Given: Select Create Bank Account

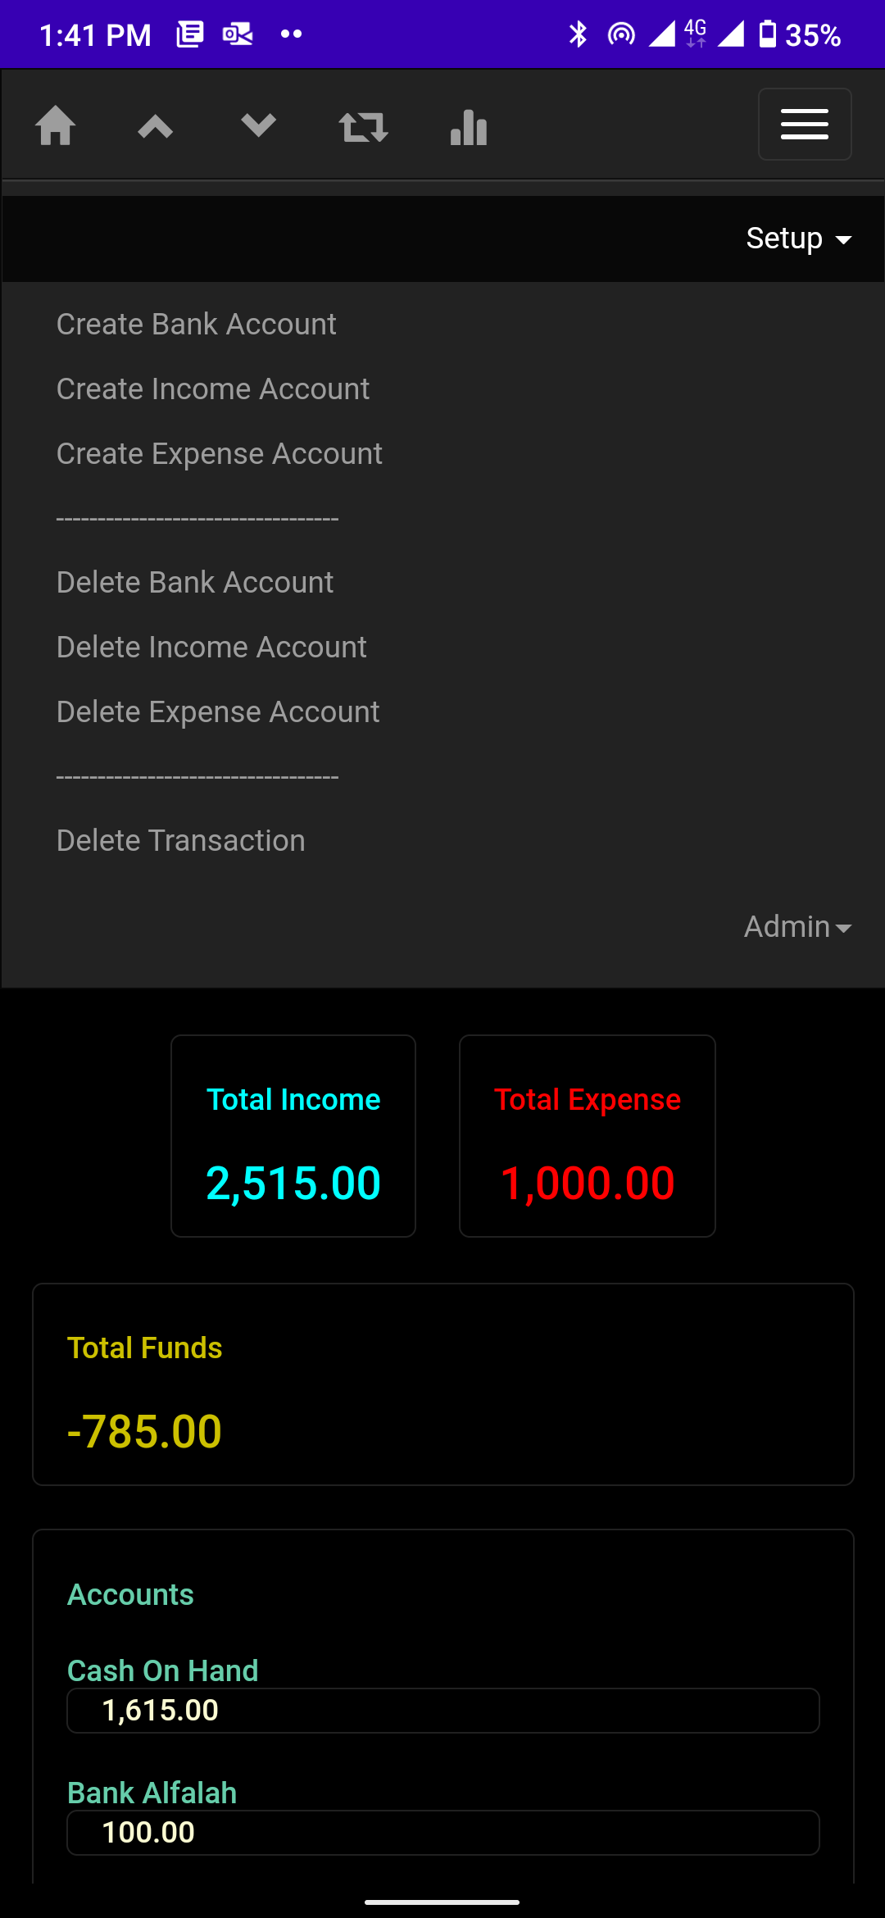Looking at the screenshot, I should tap(196, 325).
